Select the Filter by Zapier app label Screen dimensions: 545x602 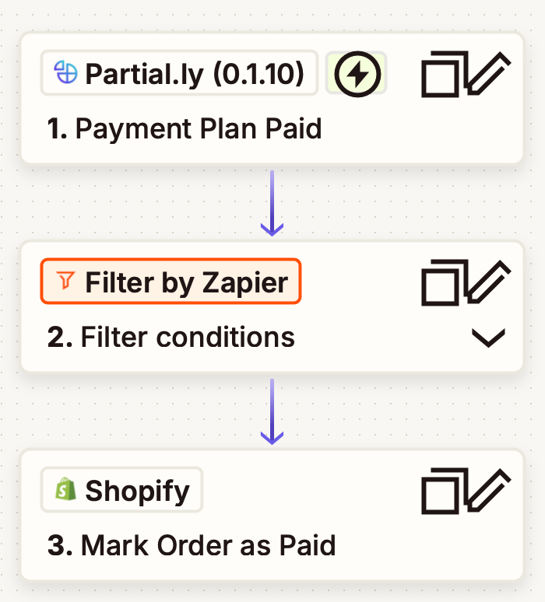point(186,282)
